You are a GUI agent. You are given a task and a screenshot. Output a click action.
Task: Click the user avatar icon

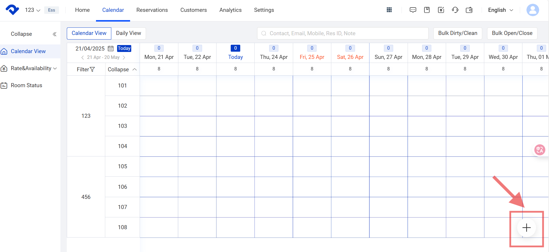(x=533, y=10)
